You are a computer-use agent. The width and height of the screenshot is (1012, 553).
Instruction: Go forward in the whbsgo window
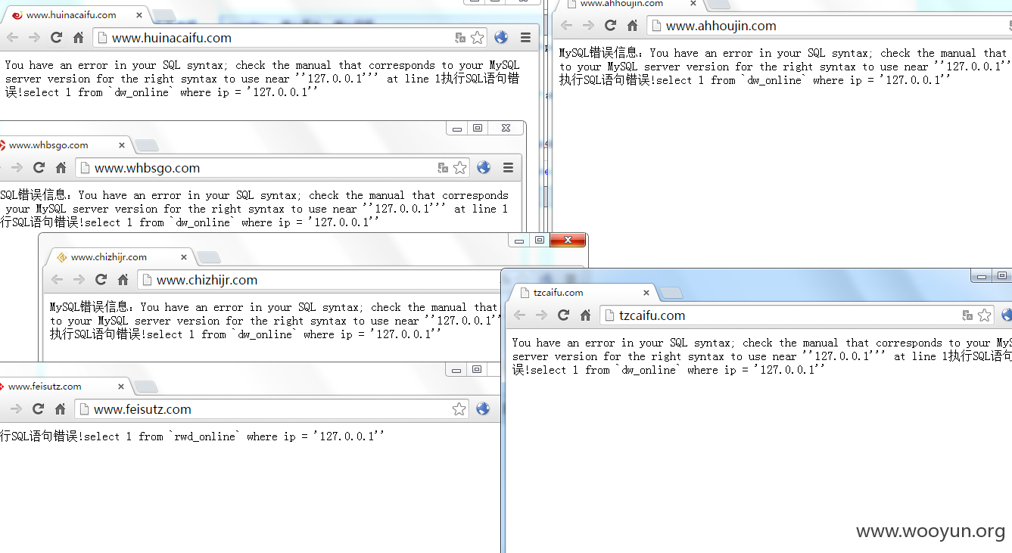click(17, 168)
